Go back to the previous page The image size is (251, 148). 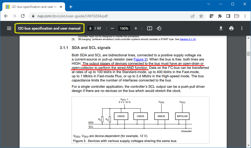6,16
